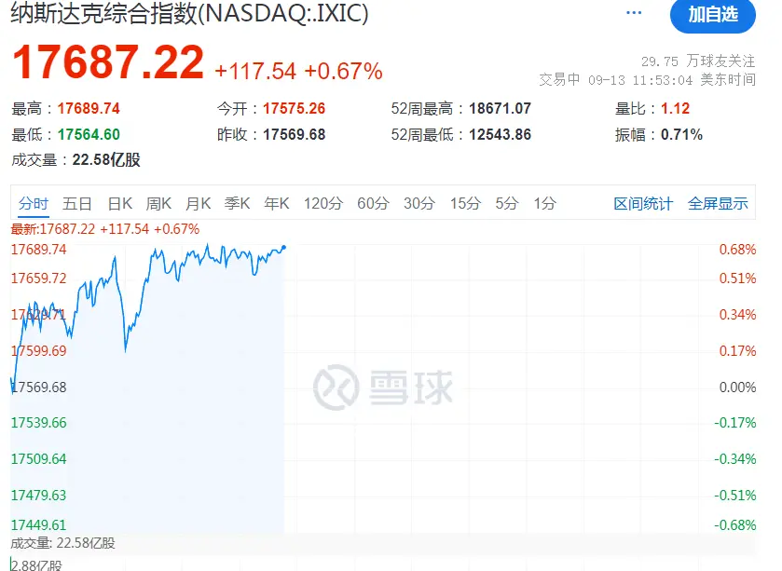Click the latest price dot on the chart line

coord(283,247)
